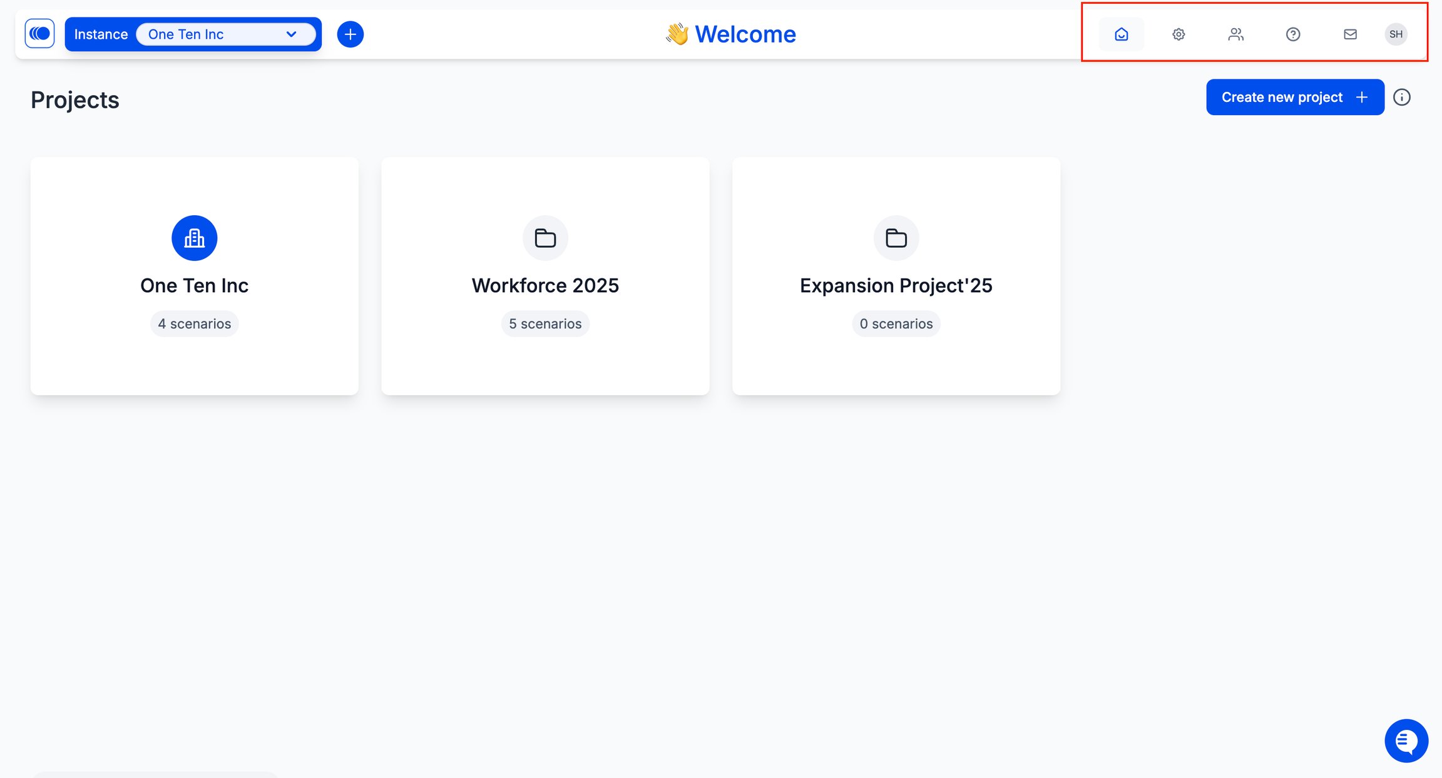Click the chevron arrow in Instance selector
This screenshot has width=1442, height=778.
291,34
